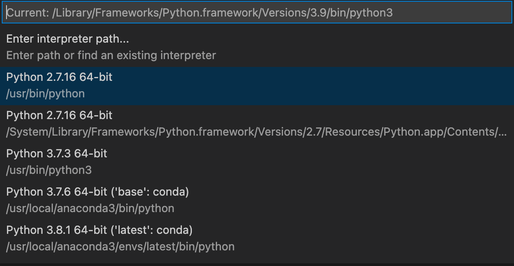Select Python 3.7.3 64-bit interpreter
The height and width of the screenshot is (266, 514).
257,162
